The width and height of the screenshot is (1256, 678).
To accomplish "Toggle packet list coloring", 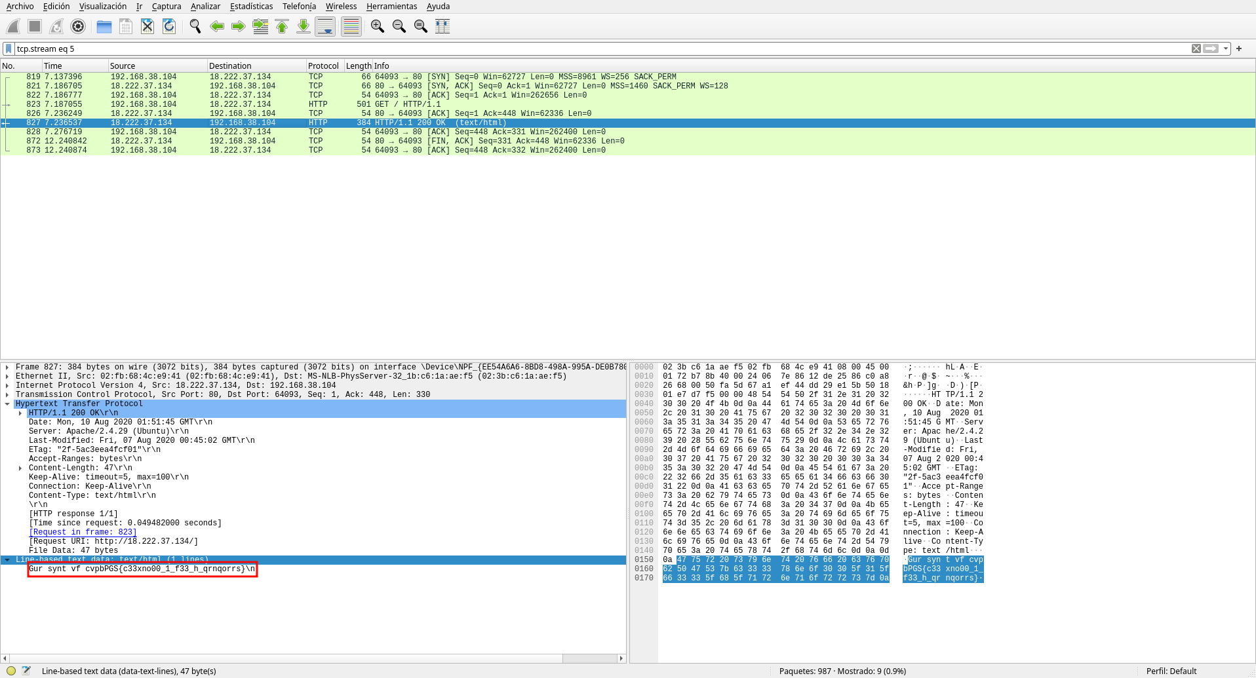I will pos(351,26).
